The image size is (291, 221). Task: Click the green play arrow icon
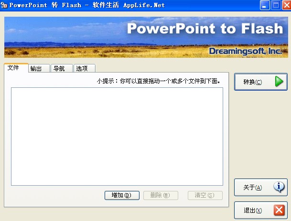[279, 82]
